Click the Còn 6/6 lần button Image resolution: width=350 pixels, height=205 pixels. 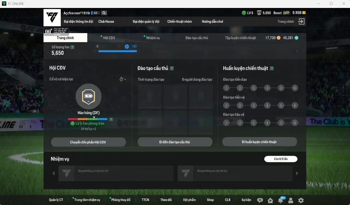[x=281, y=159]
